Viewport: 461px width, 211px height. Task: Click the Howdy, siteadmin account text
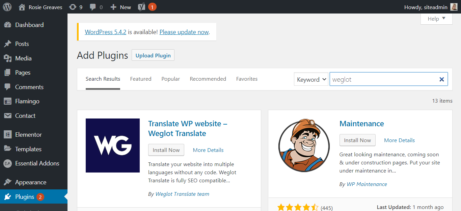coord(426,7)
